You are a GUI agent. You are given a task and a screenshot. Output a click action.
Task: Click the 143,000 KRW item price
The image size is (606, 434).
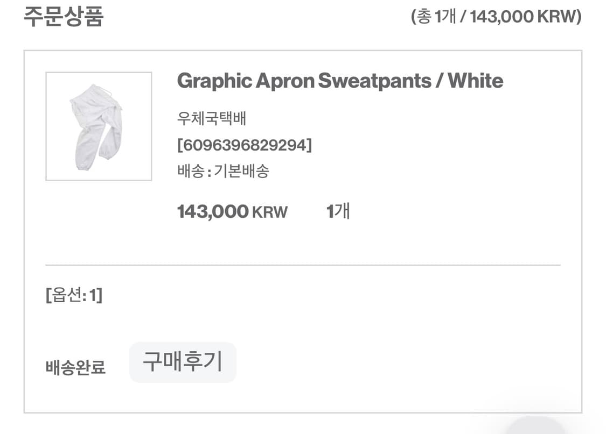pos(232,211)
